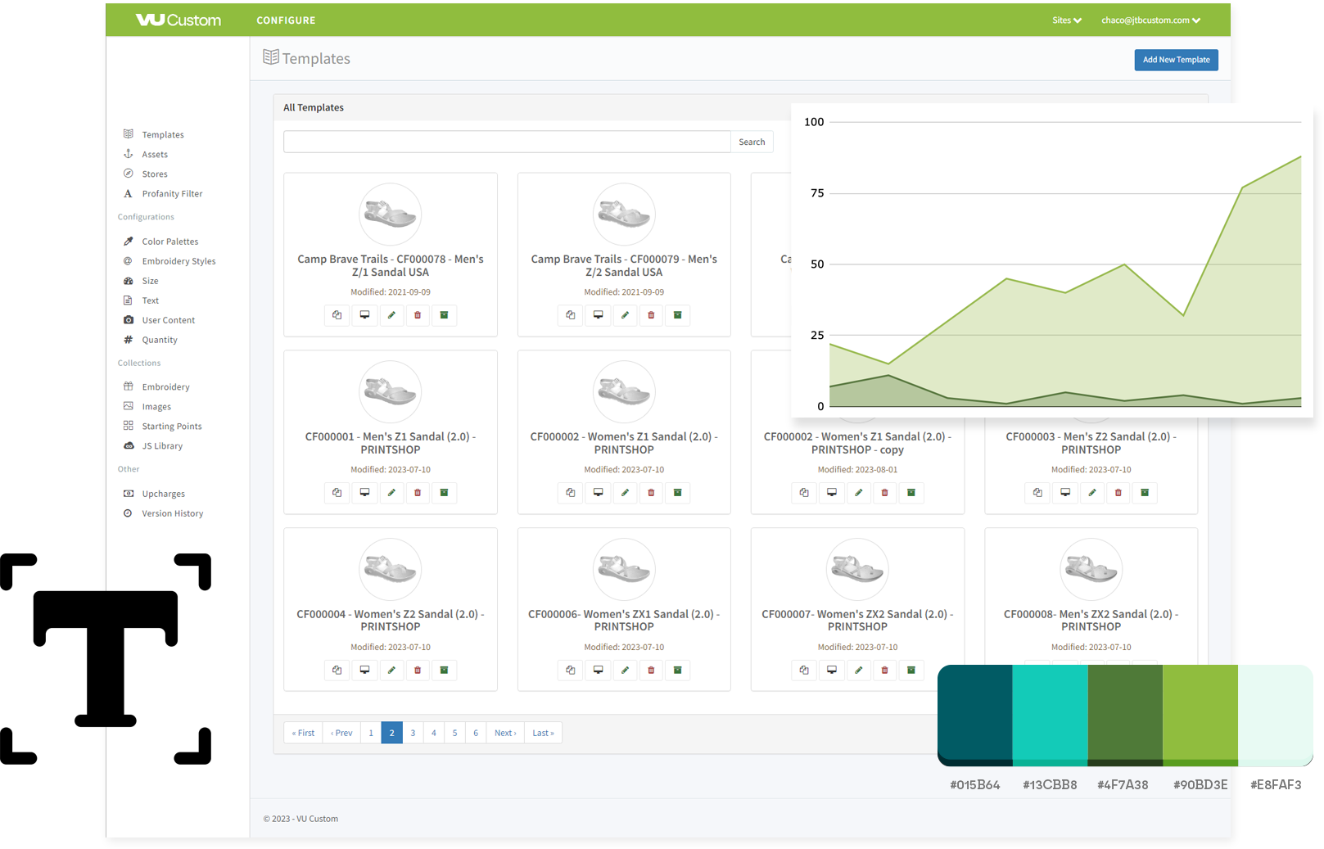Image resolution: width=1324 pixels, height=849 pixels.
Task: Archive the CF000079 template with the green box icon
Action: pyautogui.click(x=677, y=315)
